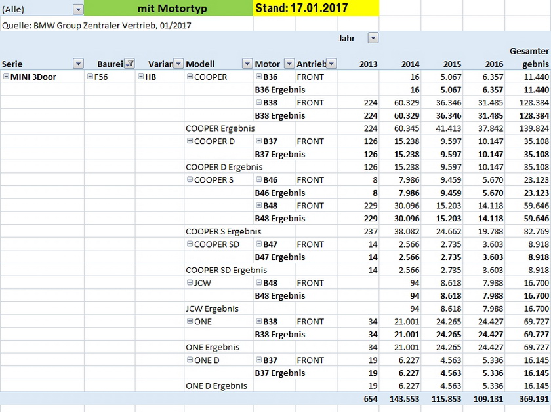Collapse the ONE D model group
The height and width of the screenshot is (412, 551).
pyautogui.click(x=190, y=360)
